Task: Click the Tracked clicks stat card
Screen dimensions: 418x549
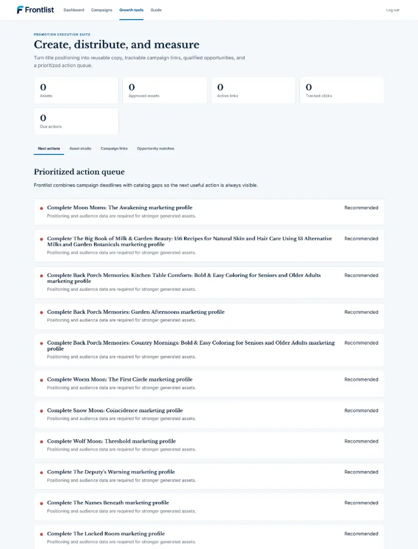Action: point(342,90)
